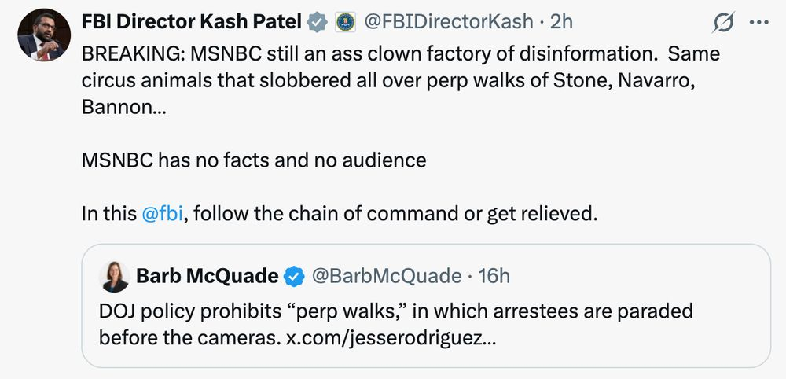This screenshot has height=379, width=786.
Task: Click the 16h timestamp in the quoted post
Action: pos(494,276)
